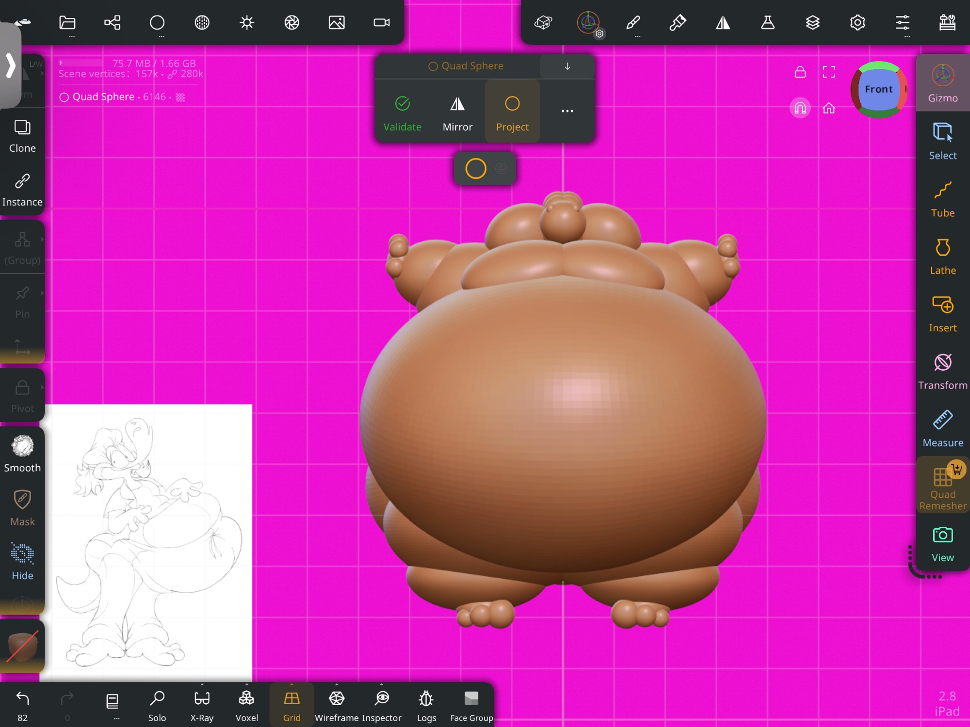Open the Files folder menu
Image resolution: width=970 pixels, height=727 pixels.
[67, 23]
